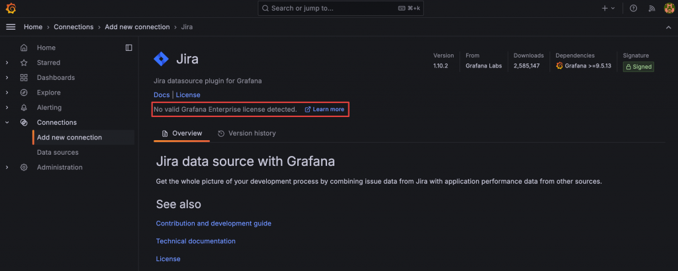The image size is (678, 271).
Task: Expand the Alerting section arrow
Action: (x=7, y=108)
